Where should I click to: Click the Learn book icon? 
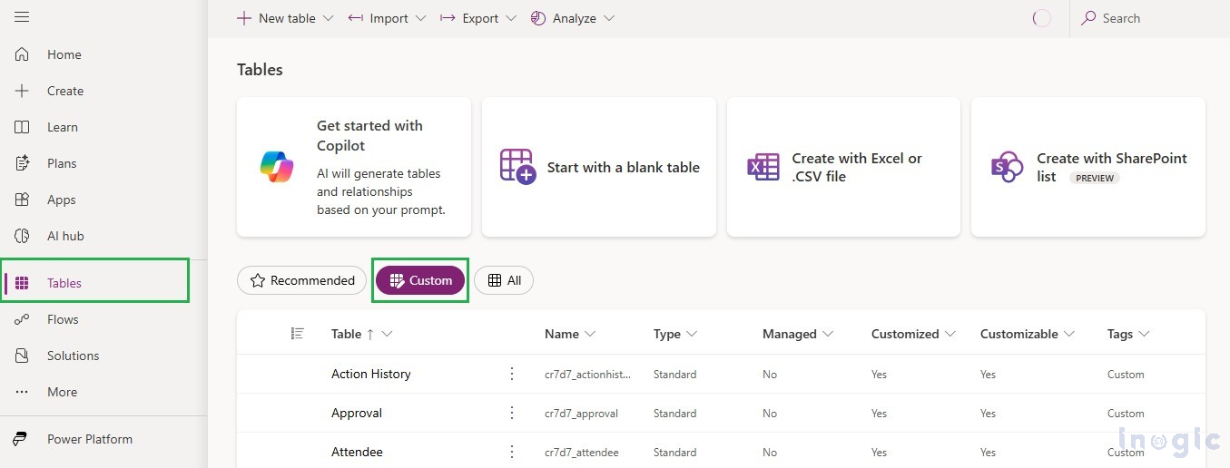tap(23, 127)
